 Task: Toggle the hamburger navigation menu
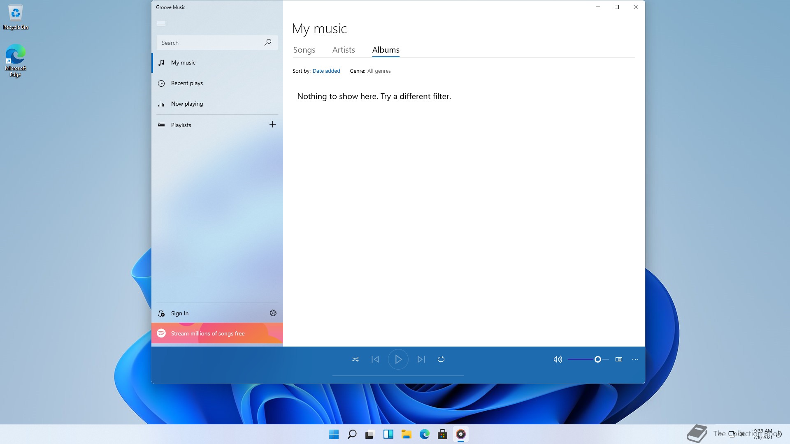(161, 24)
